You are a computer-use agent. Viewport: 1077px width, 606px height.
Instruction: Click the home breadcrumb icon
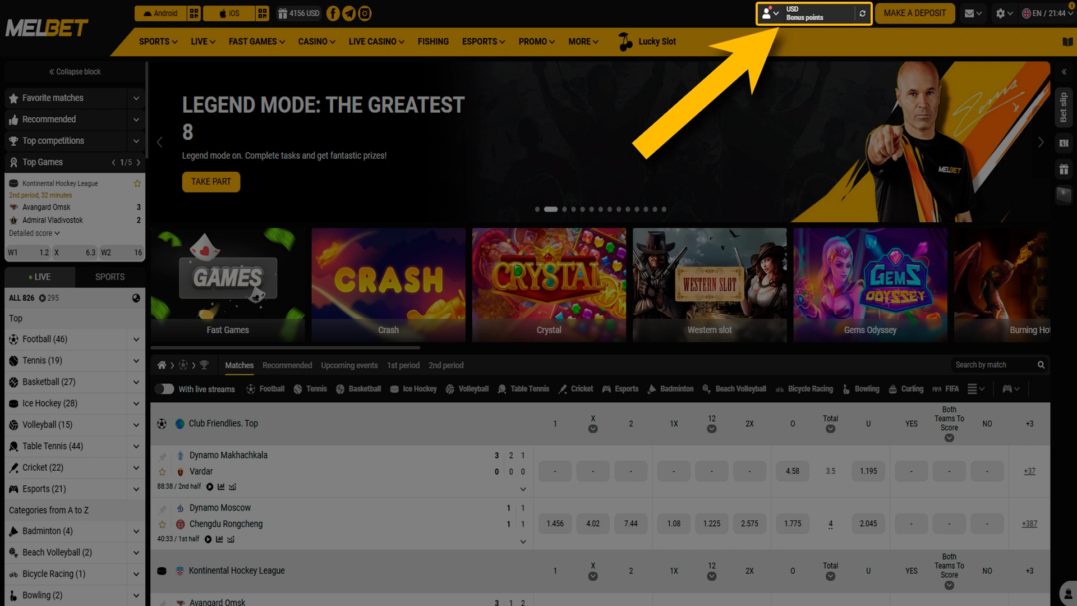pos(162,365)
